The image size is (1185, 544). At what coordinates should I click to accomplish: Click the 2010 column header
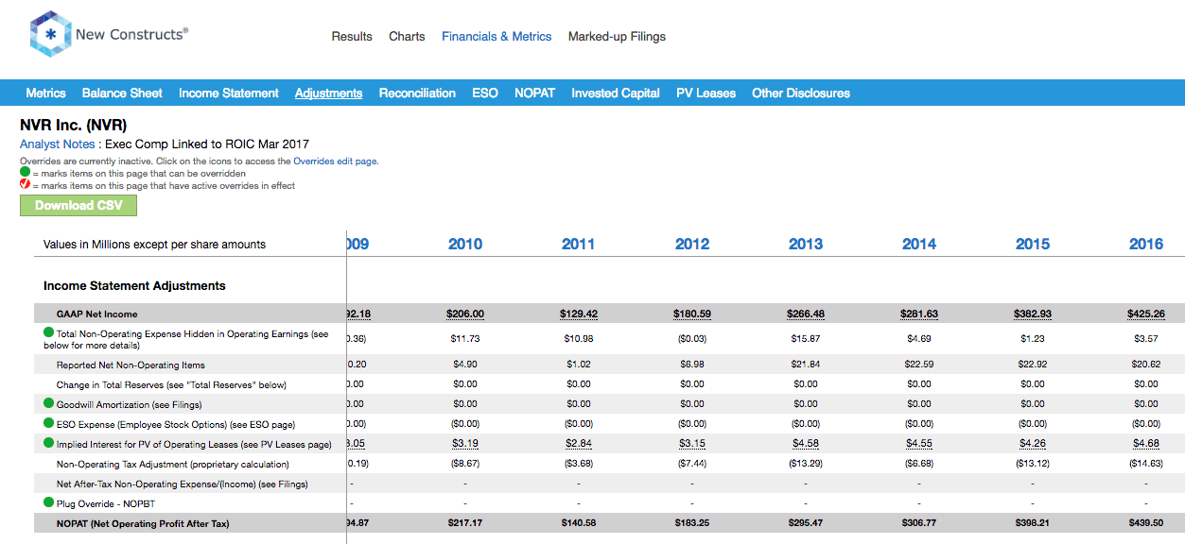(465, 244)
